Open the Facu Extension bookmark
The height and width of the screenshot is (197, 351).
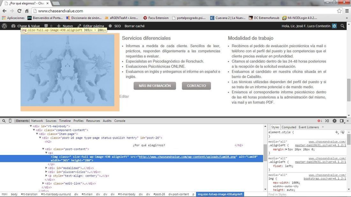(156, 18)
